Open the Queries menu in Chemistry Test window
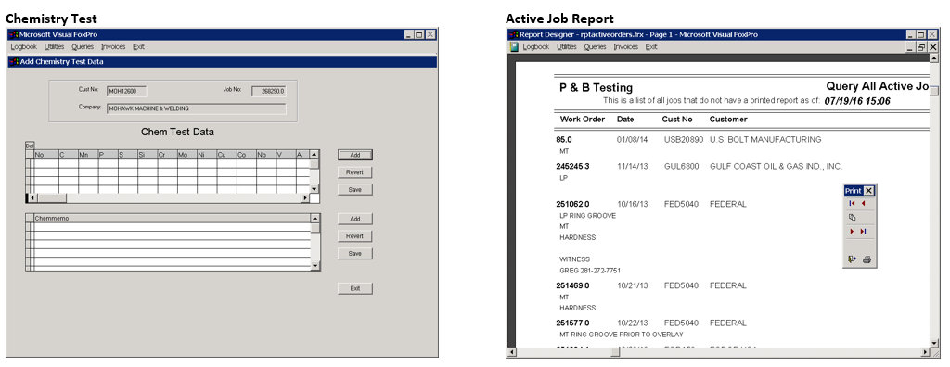 [83, 46]
